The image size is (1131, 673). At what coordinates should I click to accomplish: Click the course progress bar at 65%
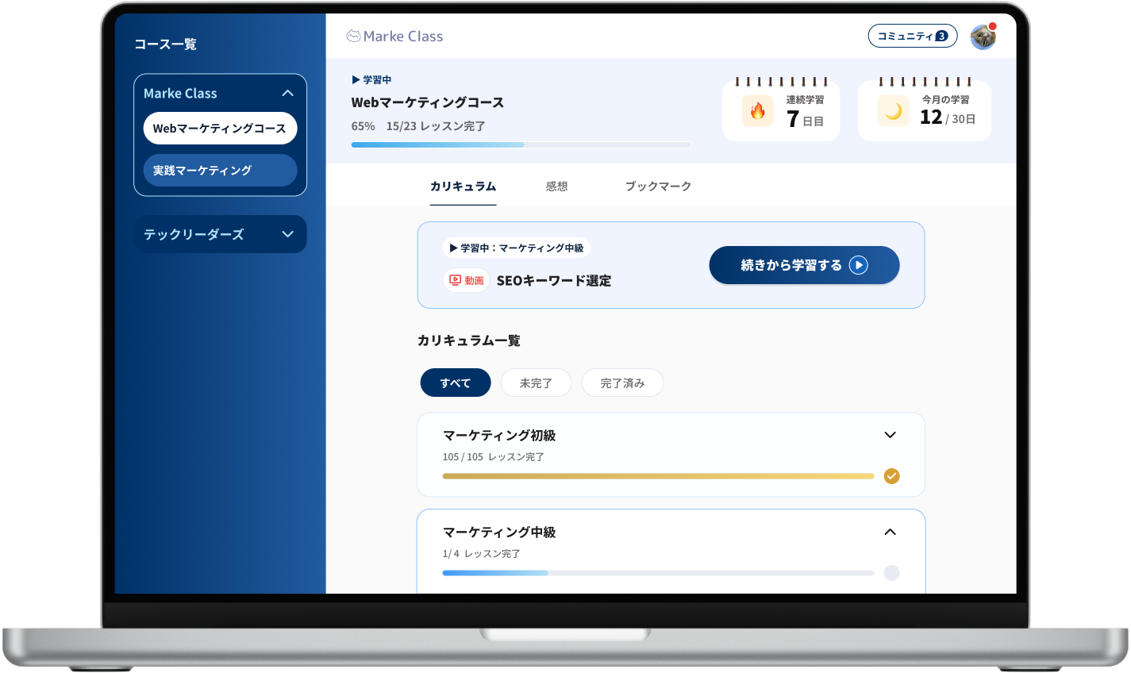point(521,145)
